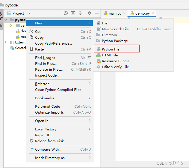Select Inspect Code... menu entry
The width and height of the screenshot is (189, 168).
tap(60, 75)
